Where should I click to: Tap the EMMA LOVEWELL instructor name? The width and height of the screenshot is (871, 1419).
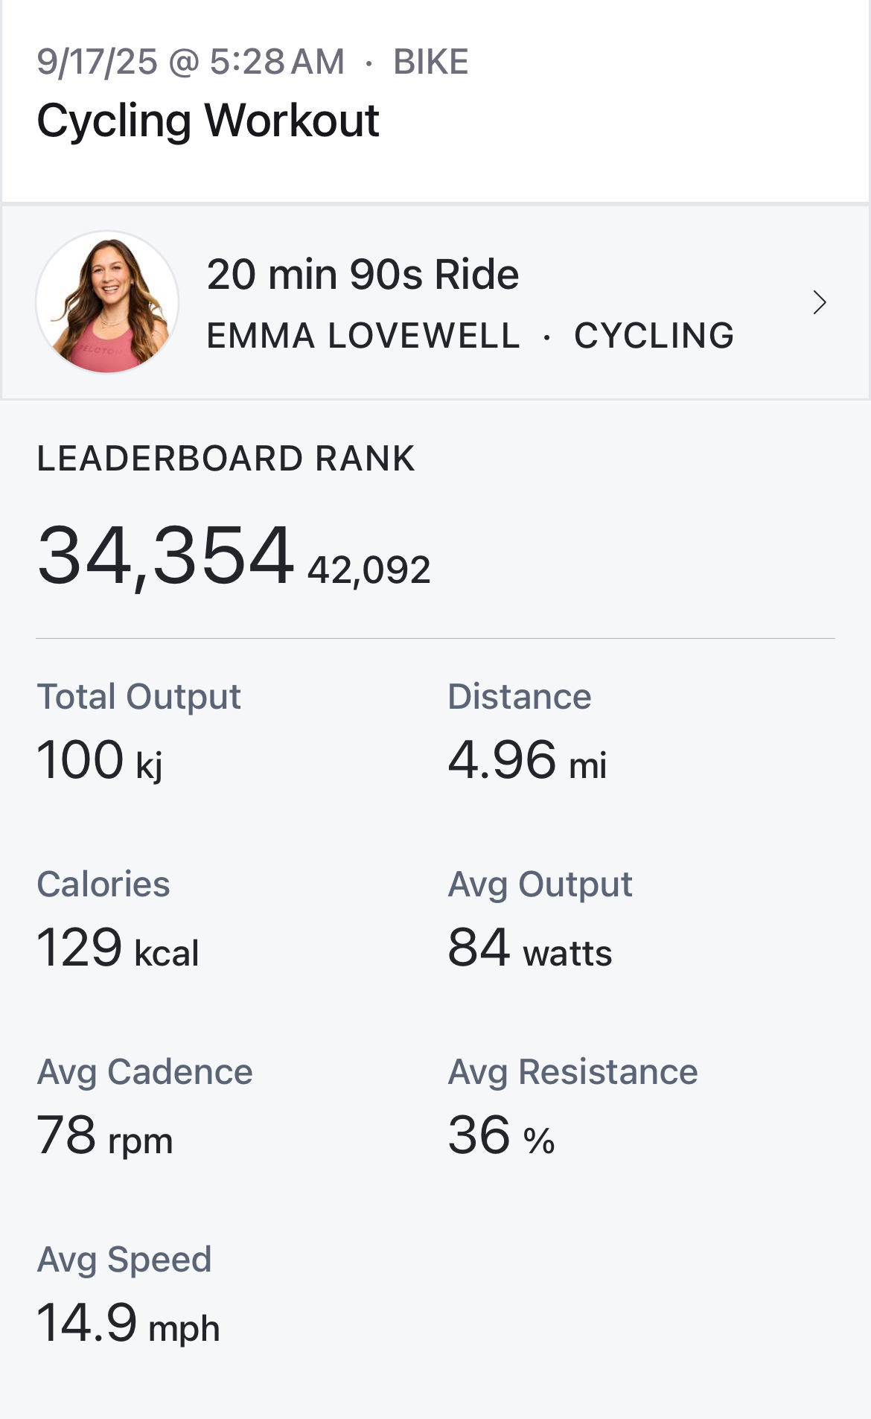pos(363,336)
